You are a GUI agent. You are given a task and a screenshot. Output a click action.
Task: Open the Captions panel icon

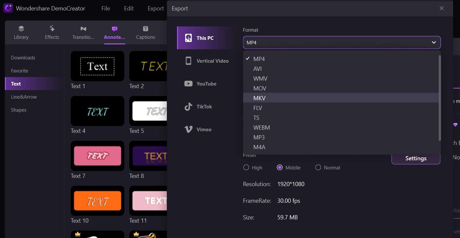(146, 29)
